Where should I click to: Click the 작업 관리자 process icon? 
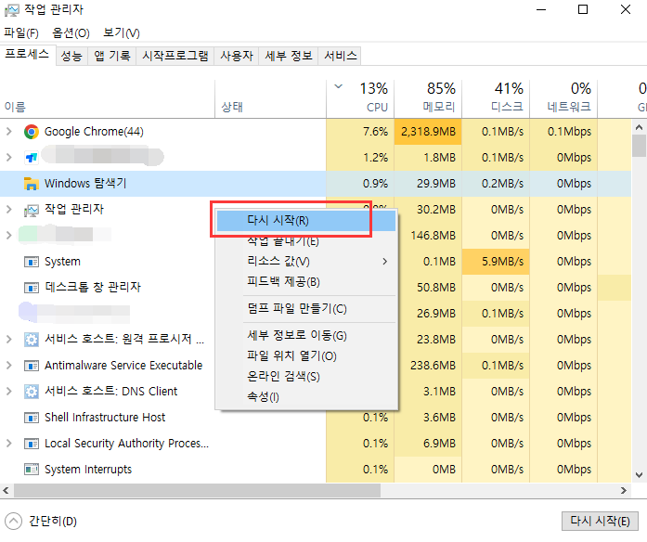click(x=32, y=210)
